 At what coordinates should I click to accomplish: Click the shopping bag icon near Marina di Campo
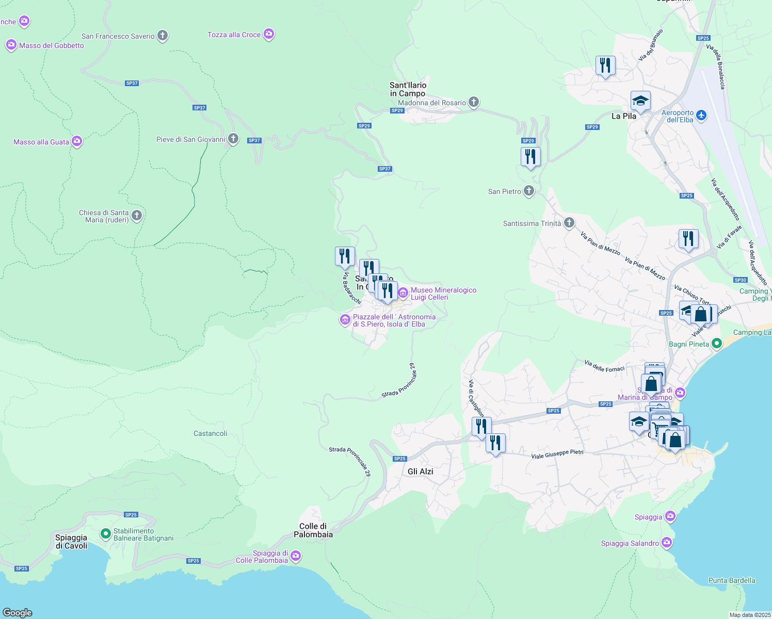coord(652,383)
